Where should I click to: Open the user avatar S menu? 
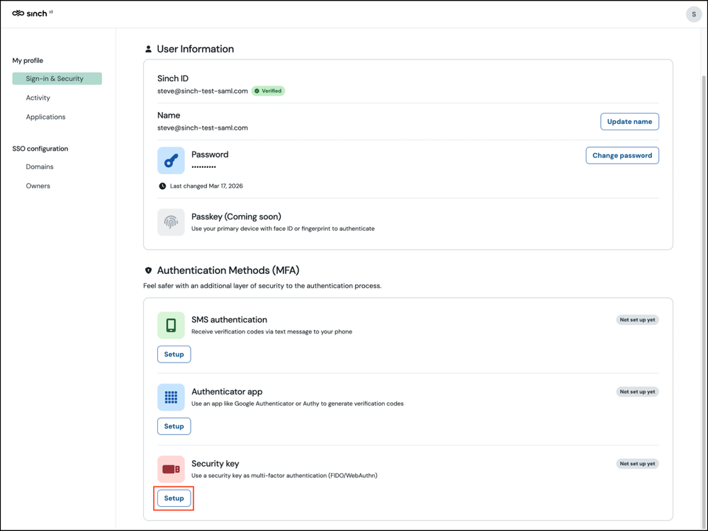pos(694,14)
